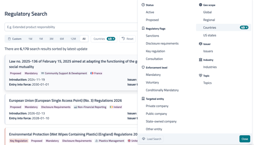Switch date range to 1M
Screen dimensions: 254x145
[x=41, y=39]
